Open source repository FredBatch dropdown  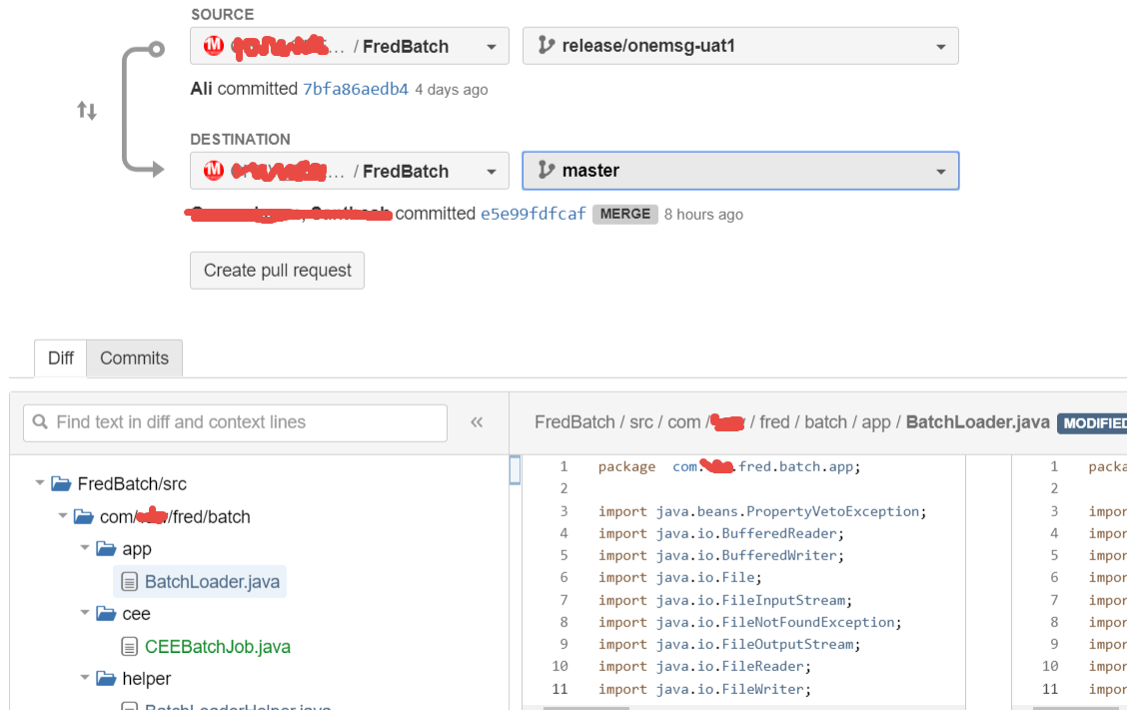350,46
